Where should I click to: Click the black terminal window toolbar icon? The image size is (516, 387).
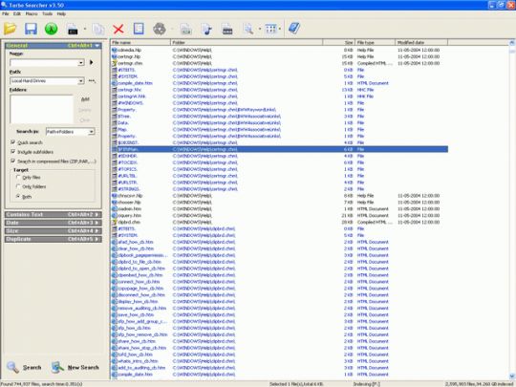pyautogui.click(x=73, y=30)
